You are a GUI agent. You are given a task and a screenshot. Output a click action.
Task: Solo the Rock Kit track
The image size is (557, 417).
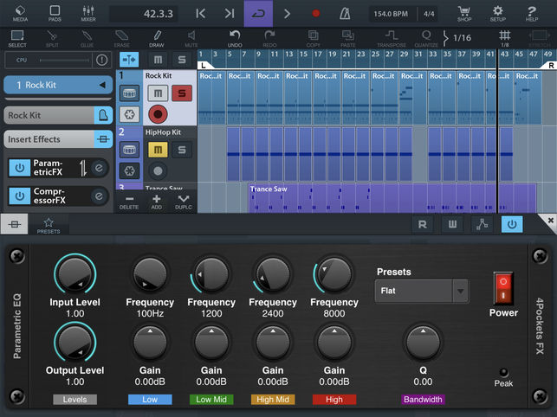[183, 93]
